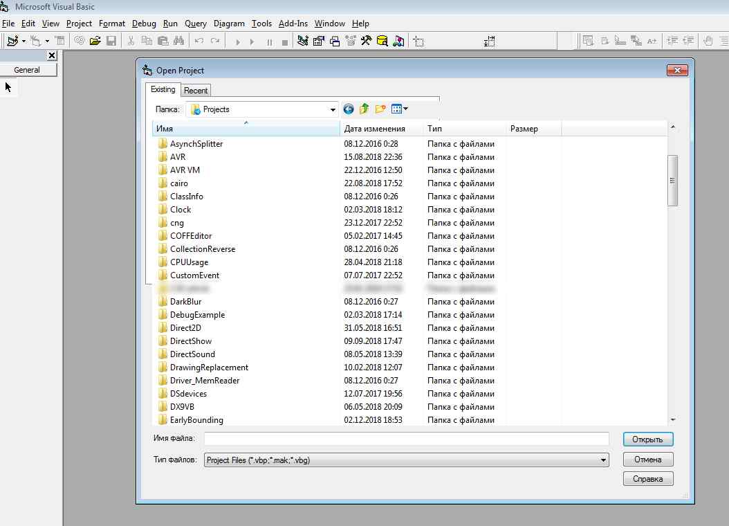The width and height of the screenshot is (729, 526).
Task: Click the file list scrollbar up arrow
Action: coord(673,127)
